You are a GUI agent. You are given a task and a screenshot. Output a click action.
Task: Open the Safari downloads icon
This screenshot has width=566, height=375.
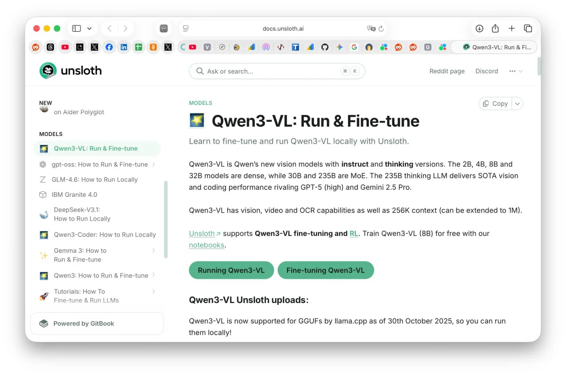[479, 29]
